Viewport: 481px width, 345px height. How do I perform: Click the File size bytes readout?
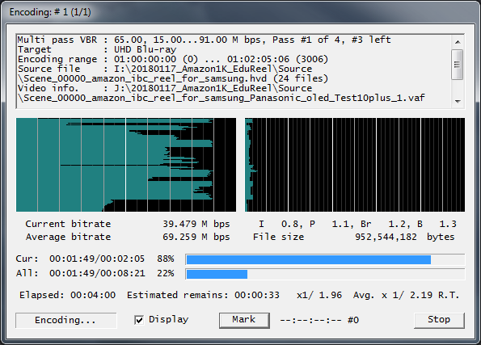(405, 237)
